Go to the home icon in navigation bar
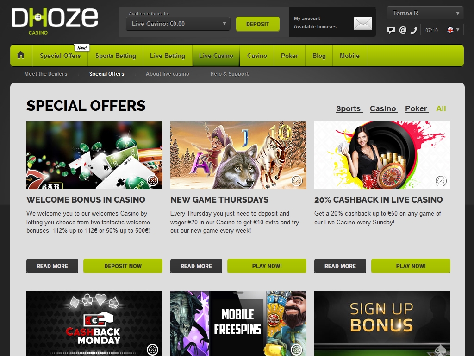Screen dimensions: 474x356 pos(20,56)
